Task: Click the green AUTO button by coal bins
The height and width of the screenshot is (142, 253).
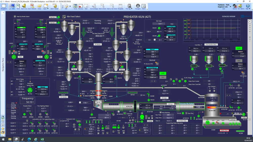Action: 239,48
